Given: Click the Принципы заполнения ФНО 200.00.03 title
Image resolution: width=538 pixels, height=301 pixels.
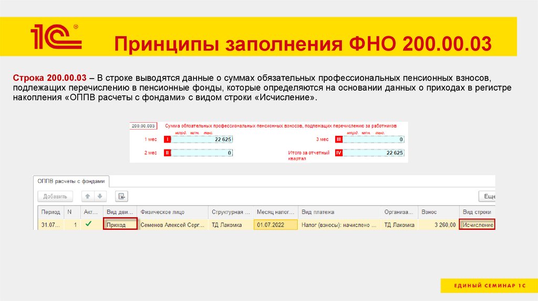Looking at the screenshot, I should click(x=303, y=44).
